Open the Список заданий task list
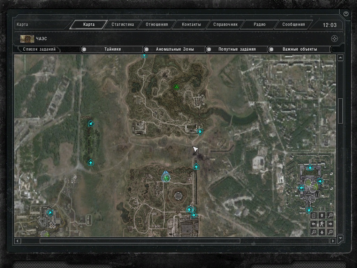The width and height of the screenshot is (357, 268). click(39, 49)
